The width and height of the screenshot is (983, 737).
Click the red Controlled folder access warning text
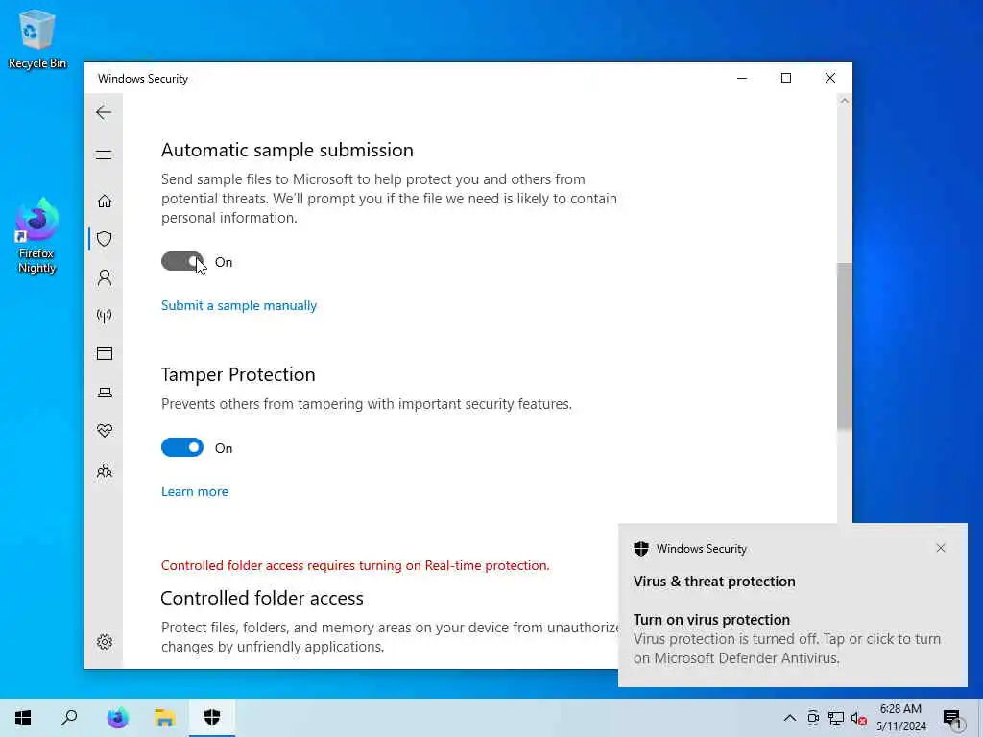click(355, 565)
